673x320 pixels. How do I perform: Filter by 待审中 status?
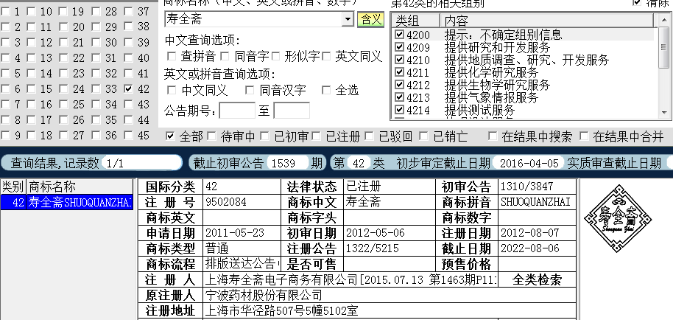[x=211, y=136]
